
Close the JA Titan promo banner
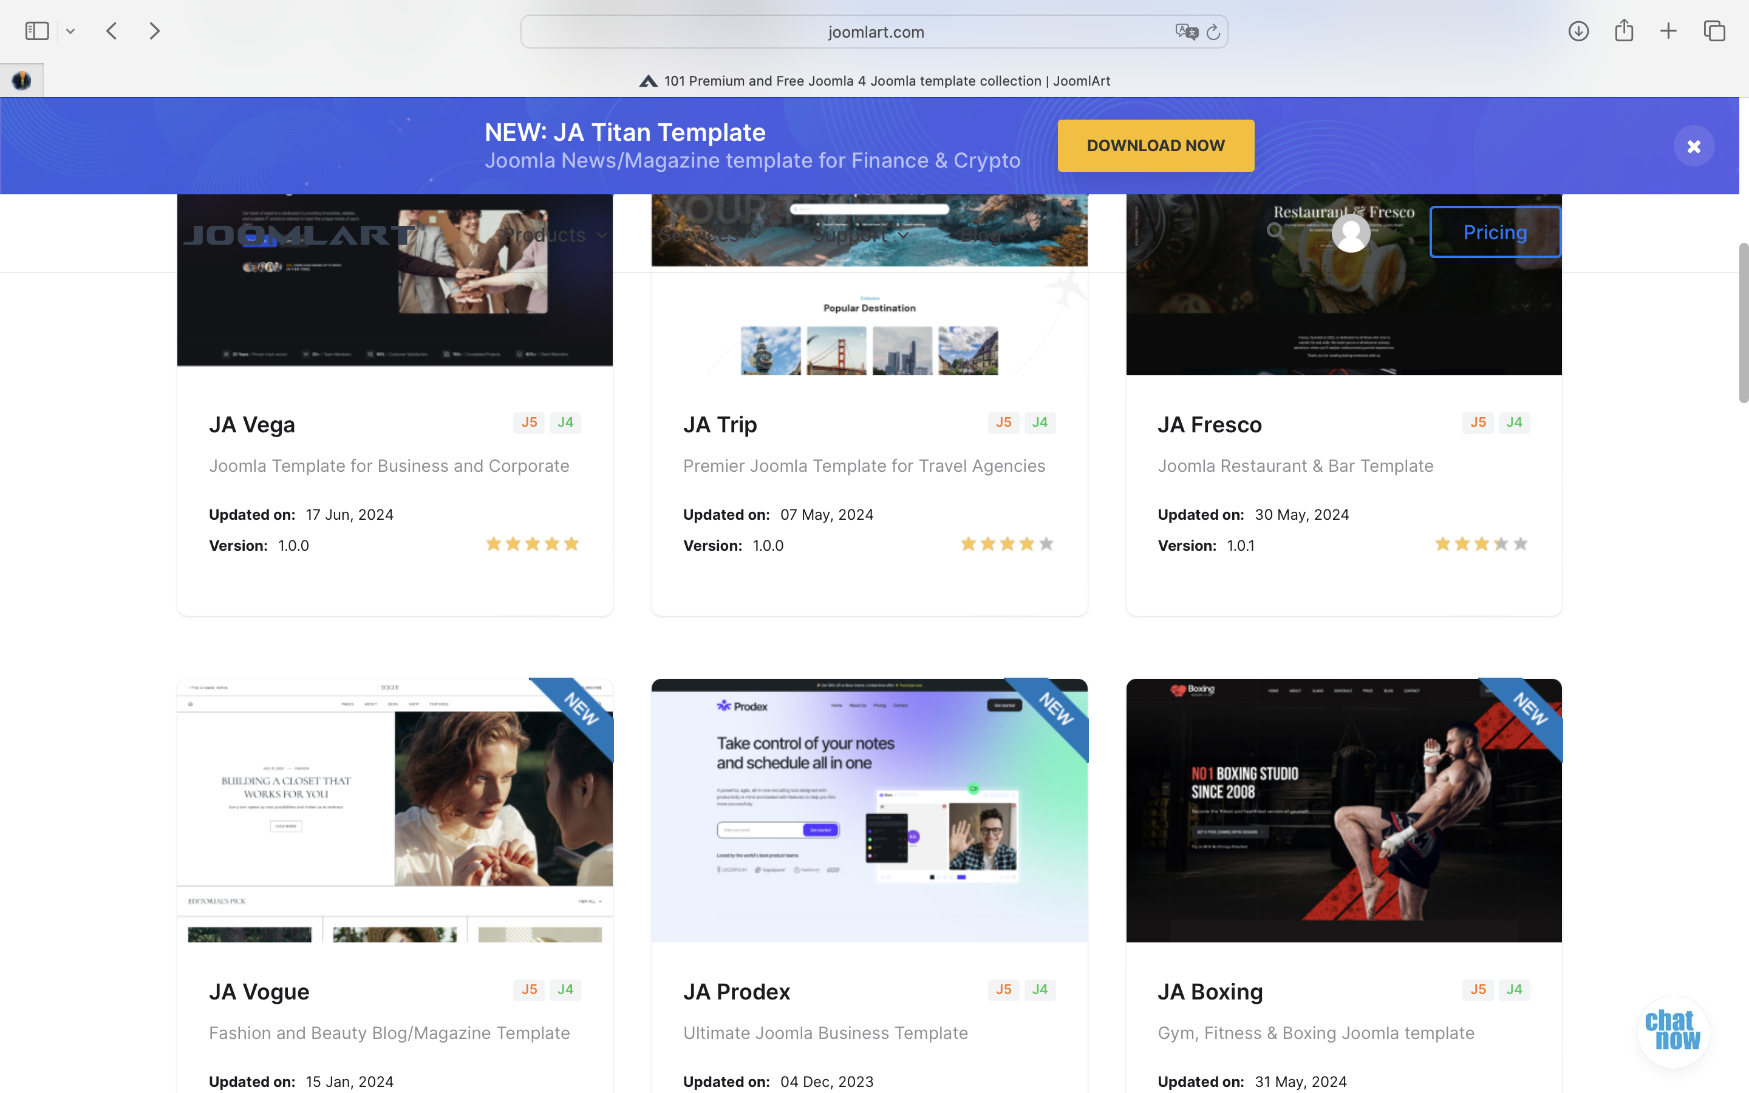(1693, 147)
